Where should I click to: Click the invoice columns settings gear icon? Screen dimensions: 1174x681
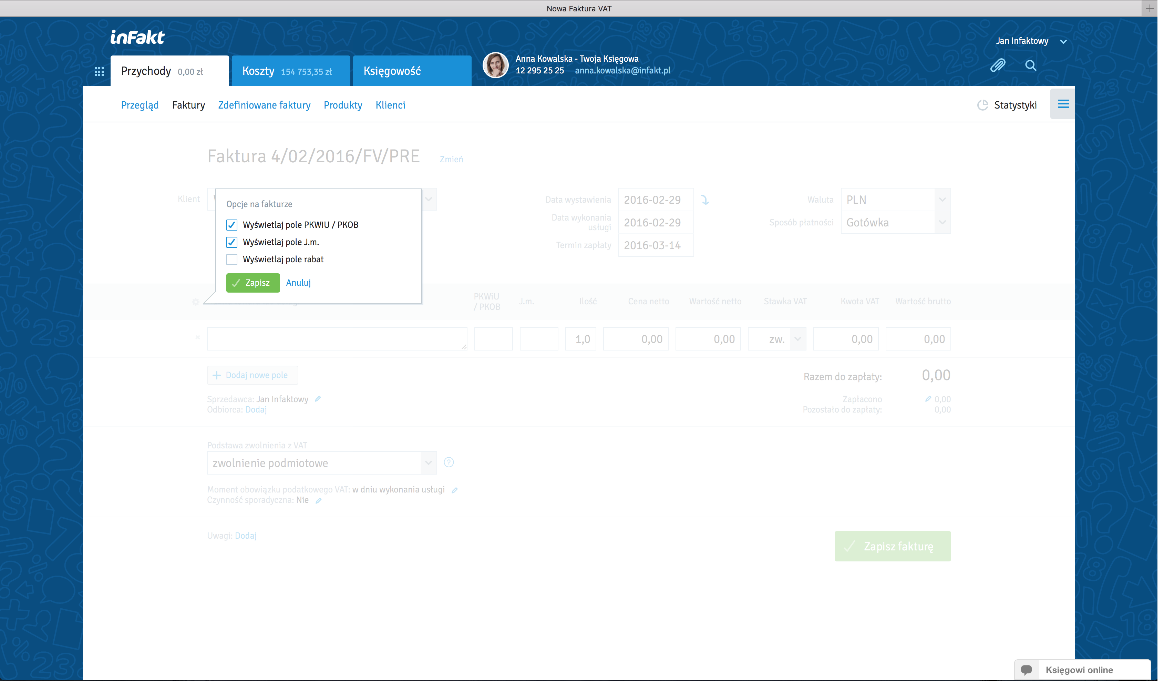[x=196, y=302]
